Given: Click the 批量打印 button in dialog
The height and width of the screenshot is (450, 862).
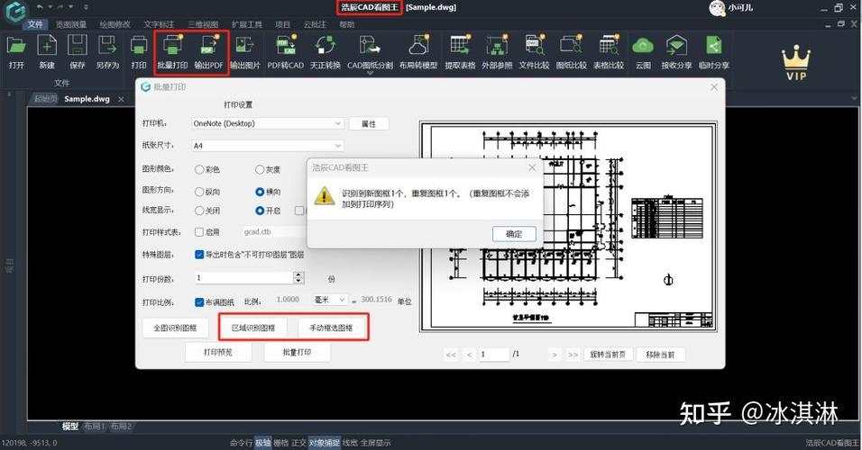Looking at the screenshot, I should tap(297, 352).
